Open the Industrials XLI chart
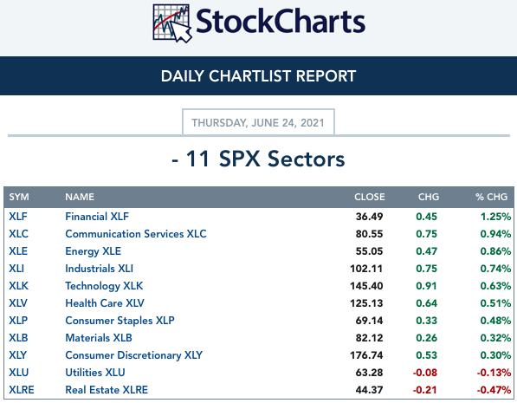The width and height of the screenshot is (517, 403). pyautogui.click(x=100, y=269)
